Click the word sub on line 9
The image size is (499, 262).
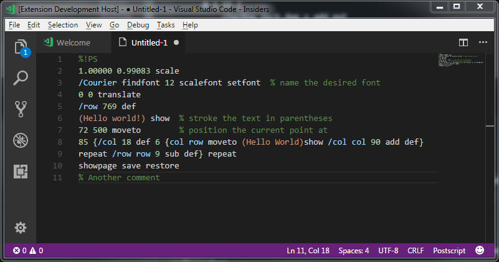pos(172,153)
